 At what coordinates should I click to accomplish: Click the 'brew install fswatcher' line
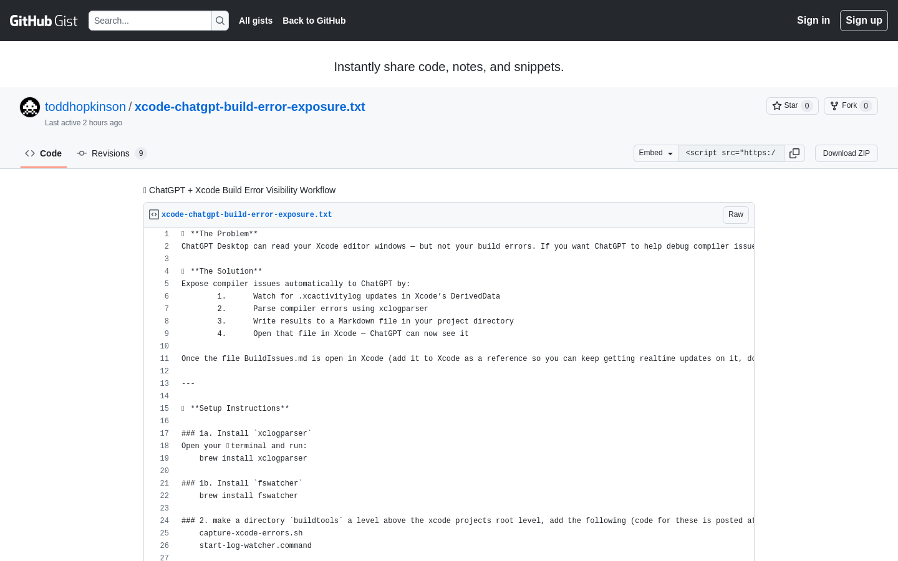[249, 496]
